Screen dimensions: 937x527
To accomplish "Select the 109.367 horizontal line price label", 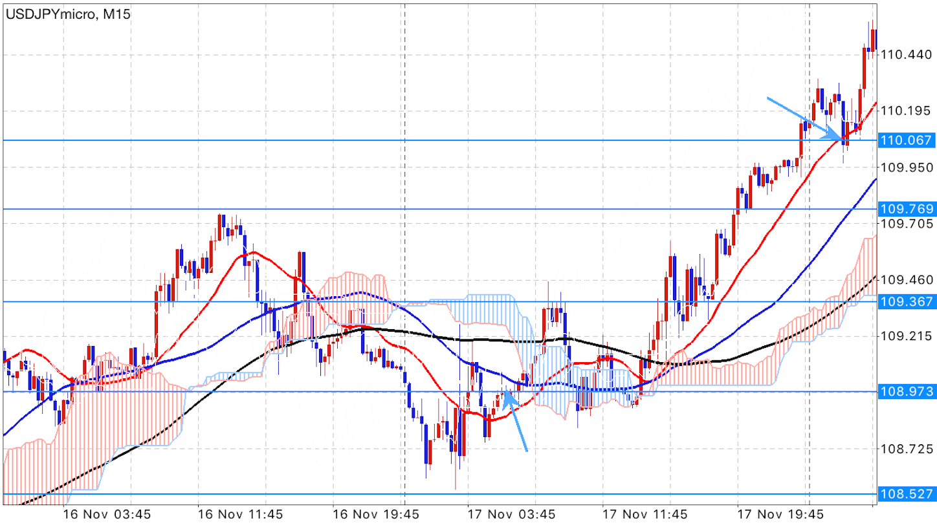I will coord(907,301).
